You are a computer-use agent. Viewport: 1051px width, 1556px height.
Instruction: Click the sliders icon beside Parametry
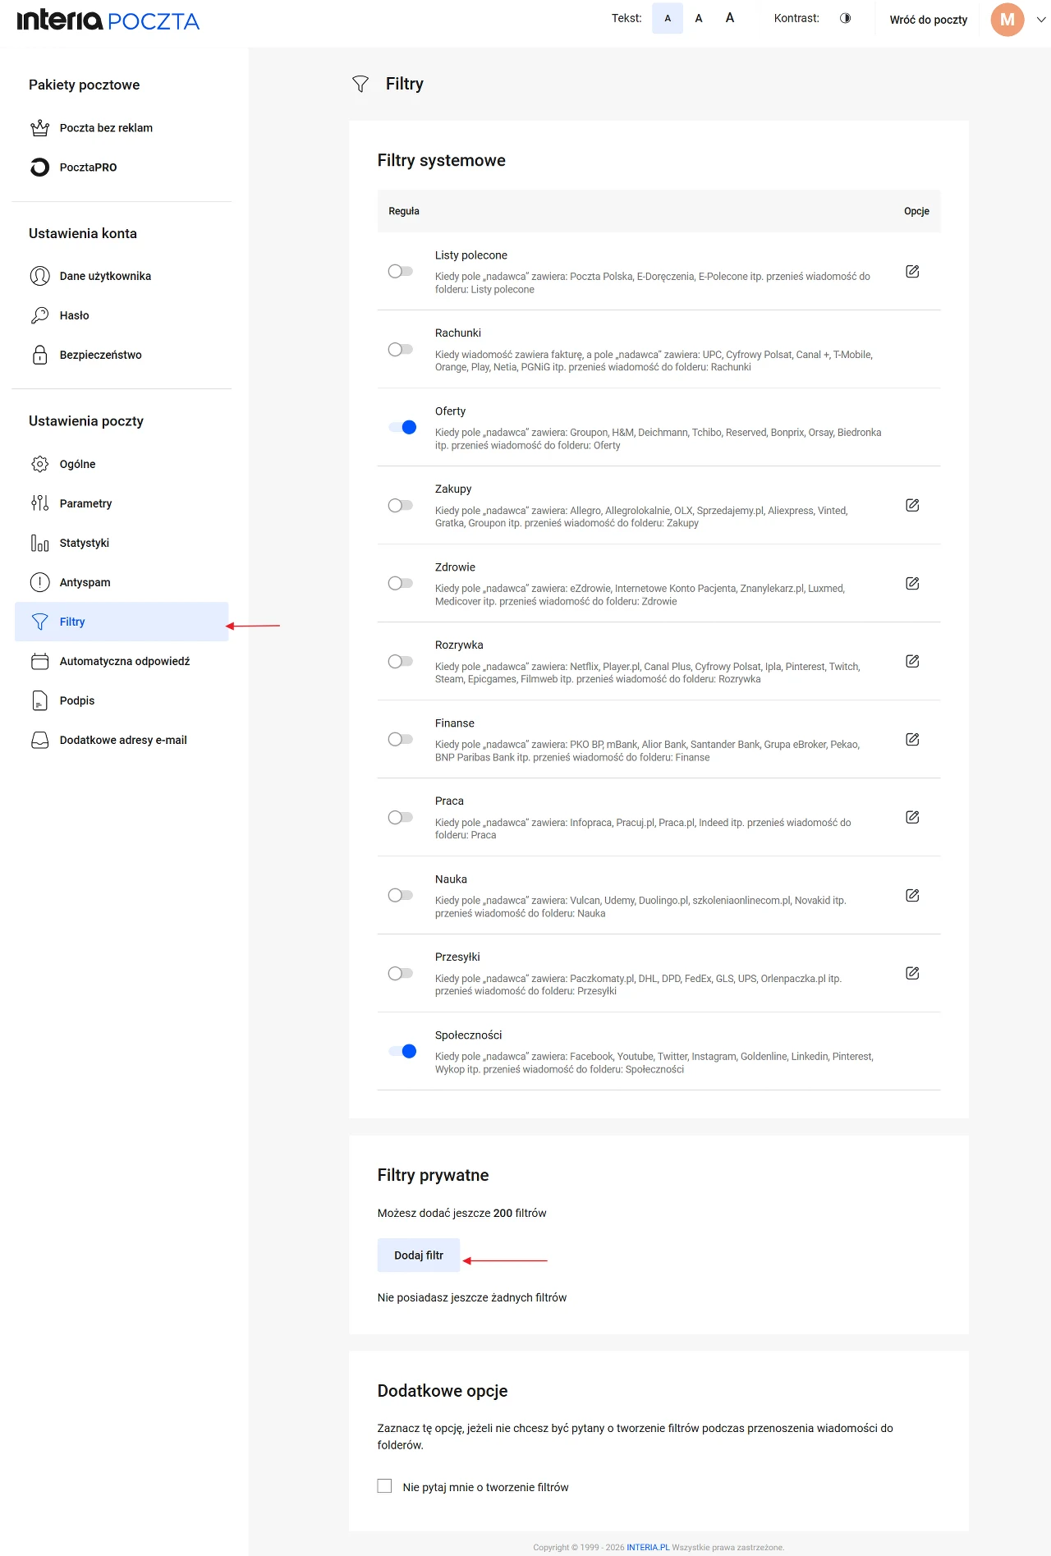pos(39,503)
